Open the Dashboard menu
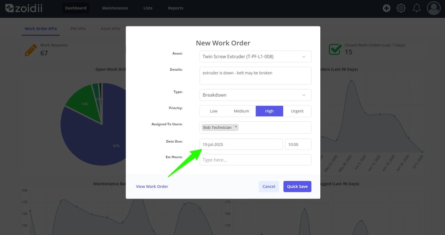The image size is (445, 235). tap(76, 8)
